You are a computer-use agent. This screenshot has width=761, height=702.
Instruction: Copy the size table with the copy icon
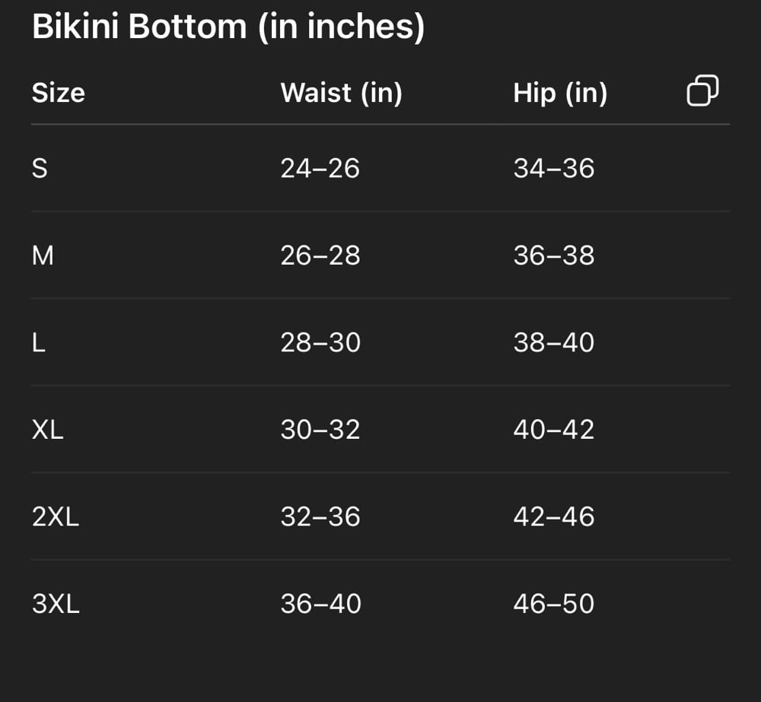(702, 91)
